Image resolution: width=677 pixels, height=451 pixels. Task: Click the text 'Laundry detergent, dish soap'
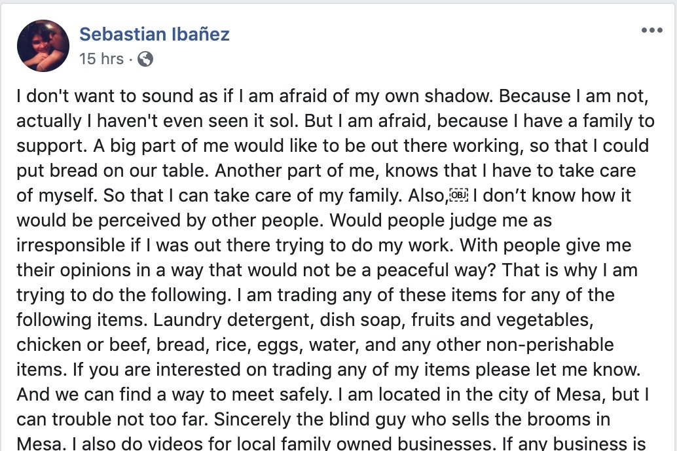click(280, 320)
